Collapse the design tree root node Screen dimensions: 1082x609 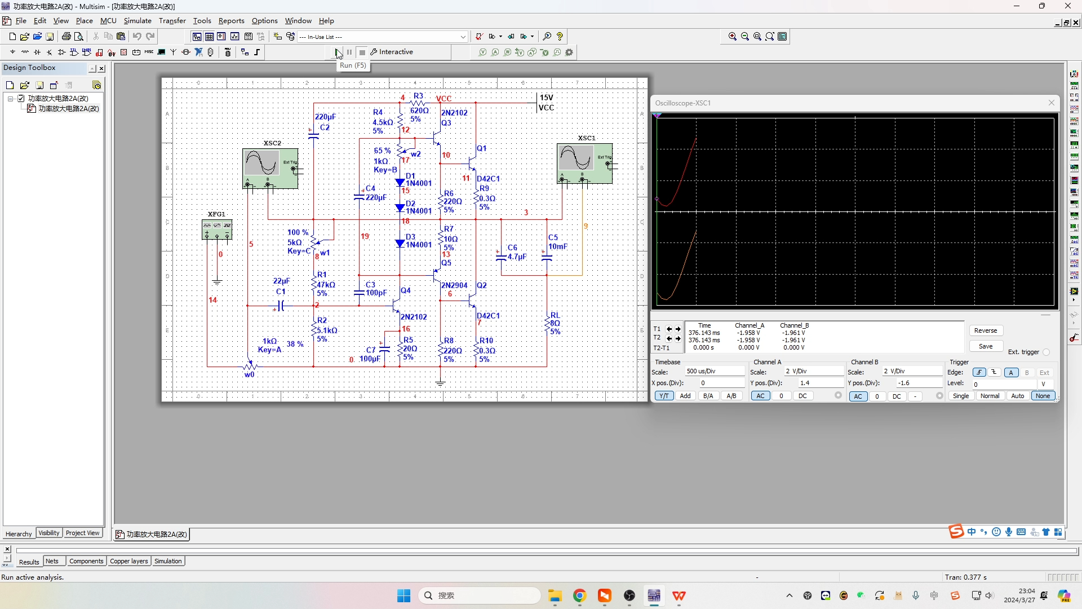[x=10, y=99]
